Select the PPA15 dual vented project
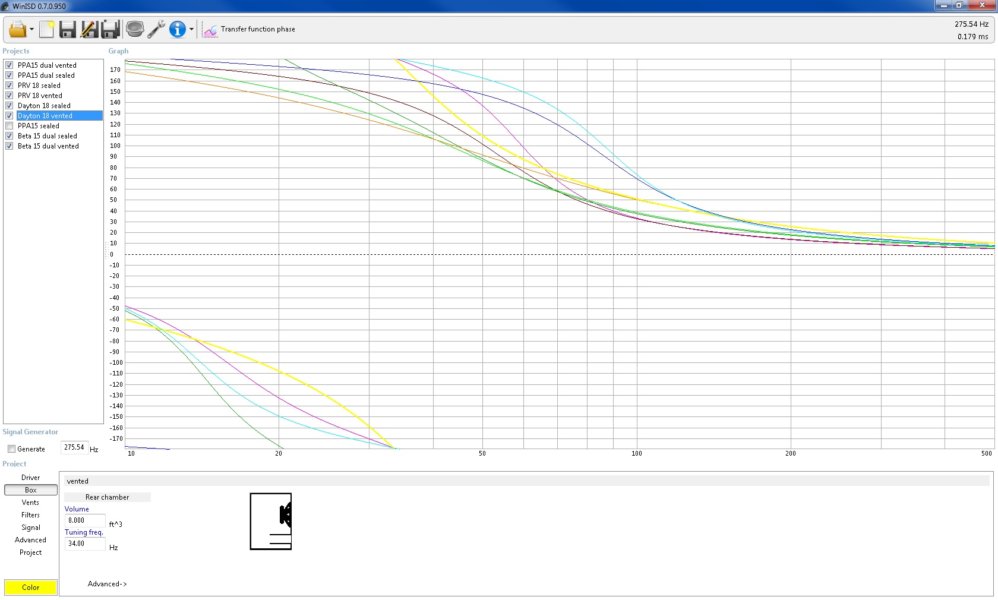 (47, 65)
